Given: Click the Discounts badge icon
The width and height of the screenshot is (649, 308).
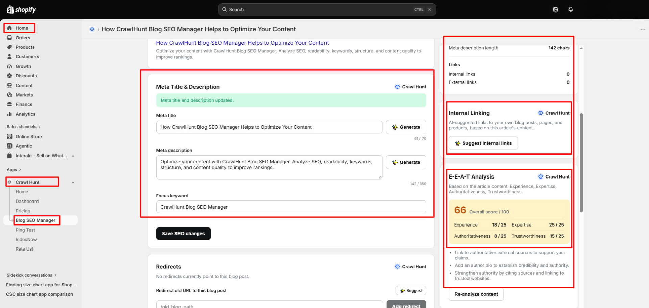Looking at the screenshot, I should 9,76.
